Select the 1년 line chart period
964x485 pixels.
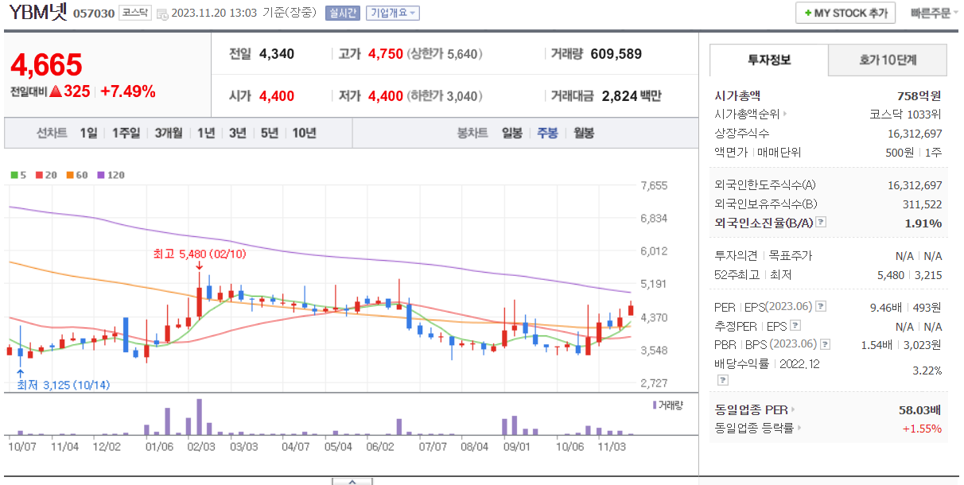[206, 133]
